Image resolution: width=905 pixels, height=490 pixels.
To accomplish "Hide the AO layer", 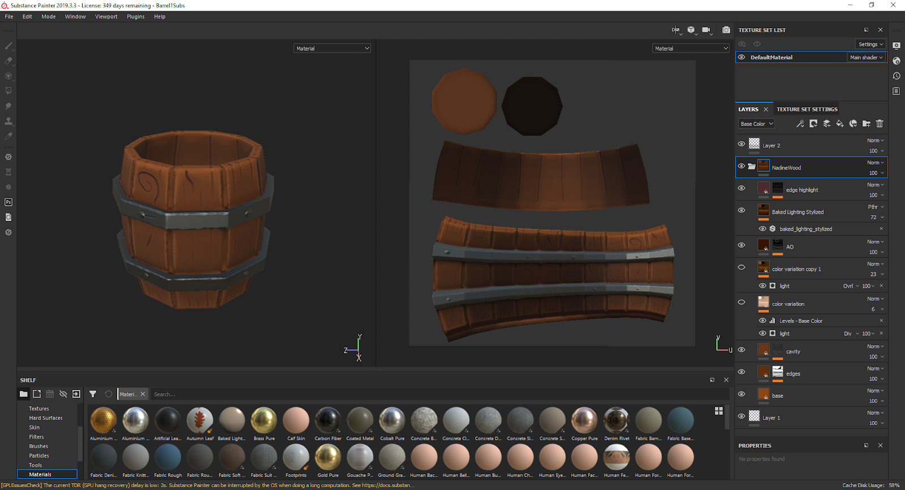I will click(x=742, y=245).
